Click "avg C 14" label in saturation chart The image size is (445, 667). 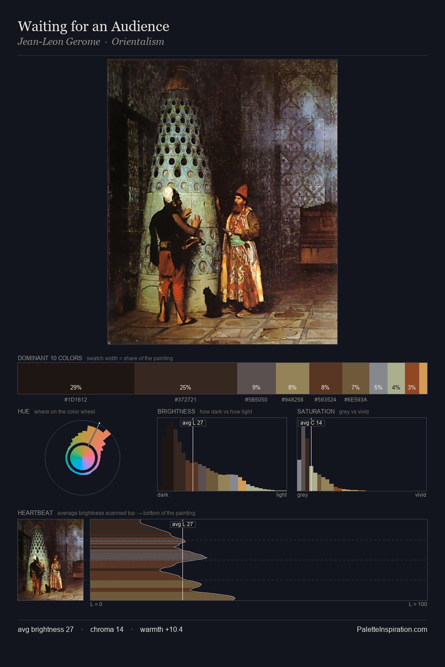click(311, 423)
